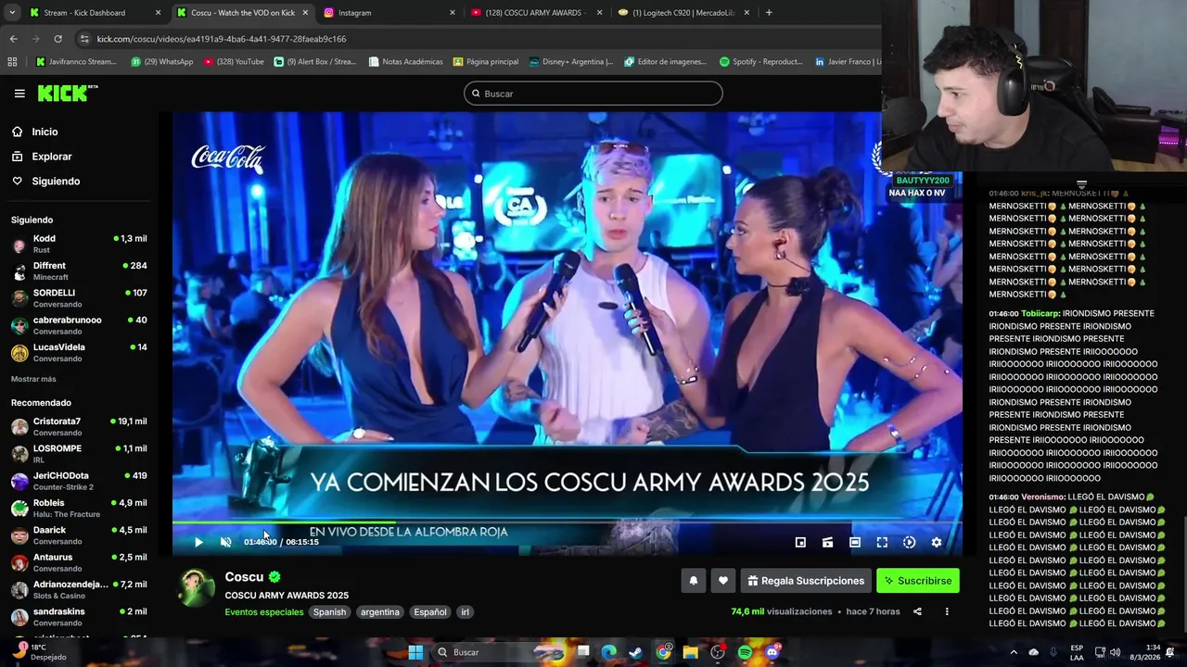Screen dimensions: 1187x667
Task: Open JeriCHODota recommended channel
Action: (x=79, y=481)
